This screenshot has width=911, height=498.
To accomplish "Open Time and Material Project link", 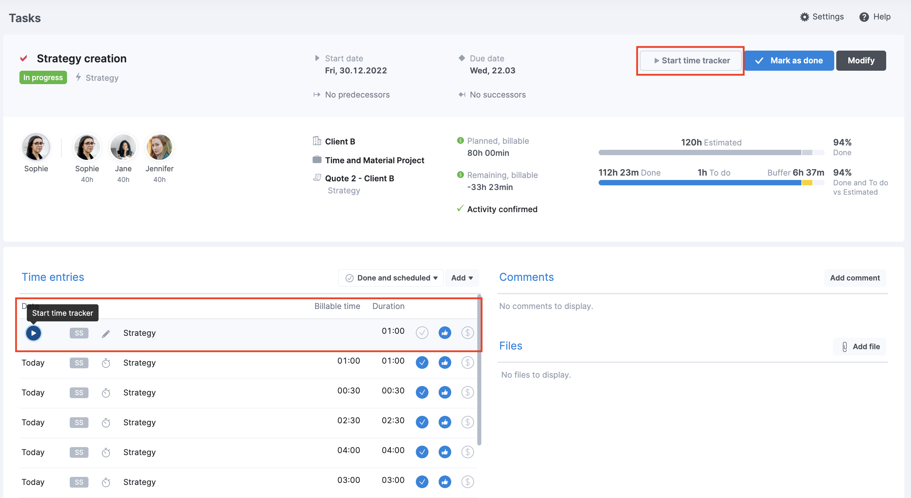I will [374, 160].
